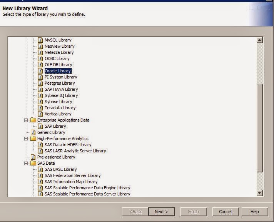
Task: Select Pre-assigned Library label
Action: pyautogui.click(x=56, y=157)
